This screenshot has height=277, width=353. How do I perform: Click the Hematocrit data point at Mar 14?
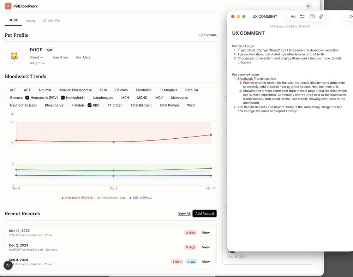tap(211, 135)
